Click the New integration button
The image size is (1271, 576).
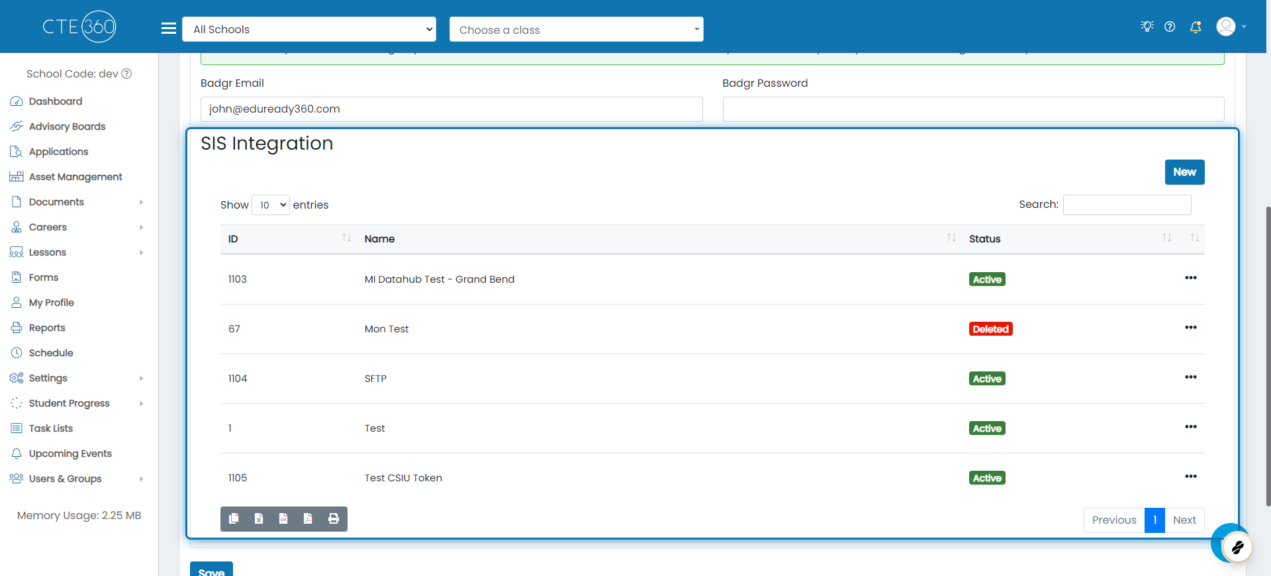[1184, 172]
